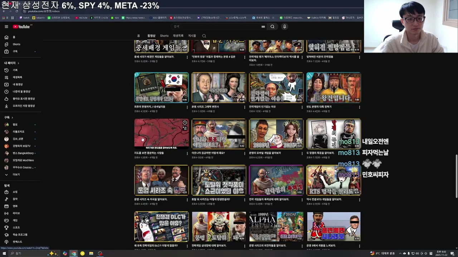
Task: Search within channel using tab magnifier icon
Action: [x=204, y=36]
